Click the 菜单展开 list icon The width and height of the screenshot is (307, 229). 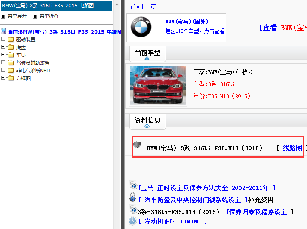click(3, 16)
